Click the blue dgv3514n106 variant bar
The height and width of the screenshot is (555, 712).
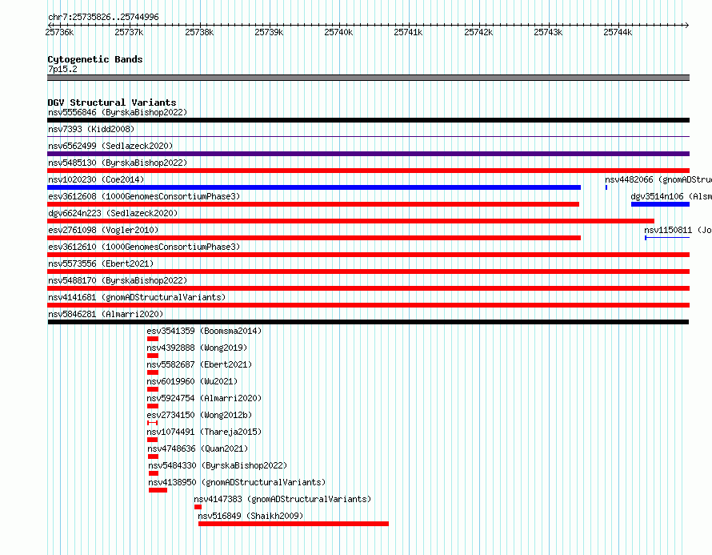[660, 204]
